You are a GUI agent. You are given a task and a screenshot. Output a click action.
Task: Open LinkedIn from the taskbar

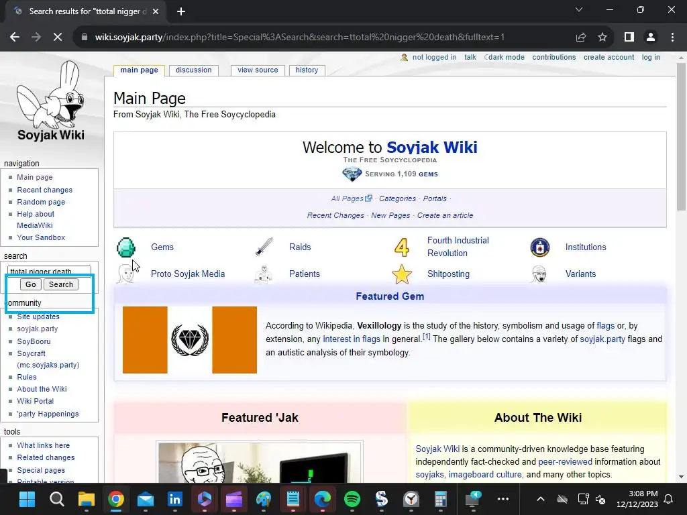pyautogui.click(x=175, y=499)
